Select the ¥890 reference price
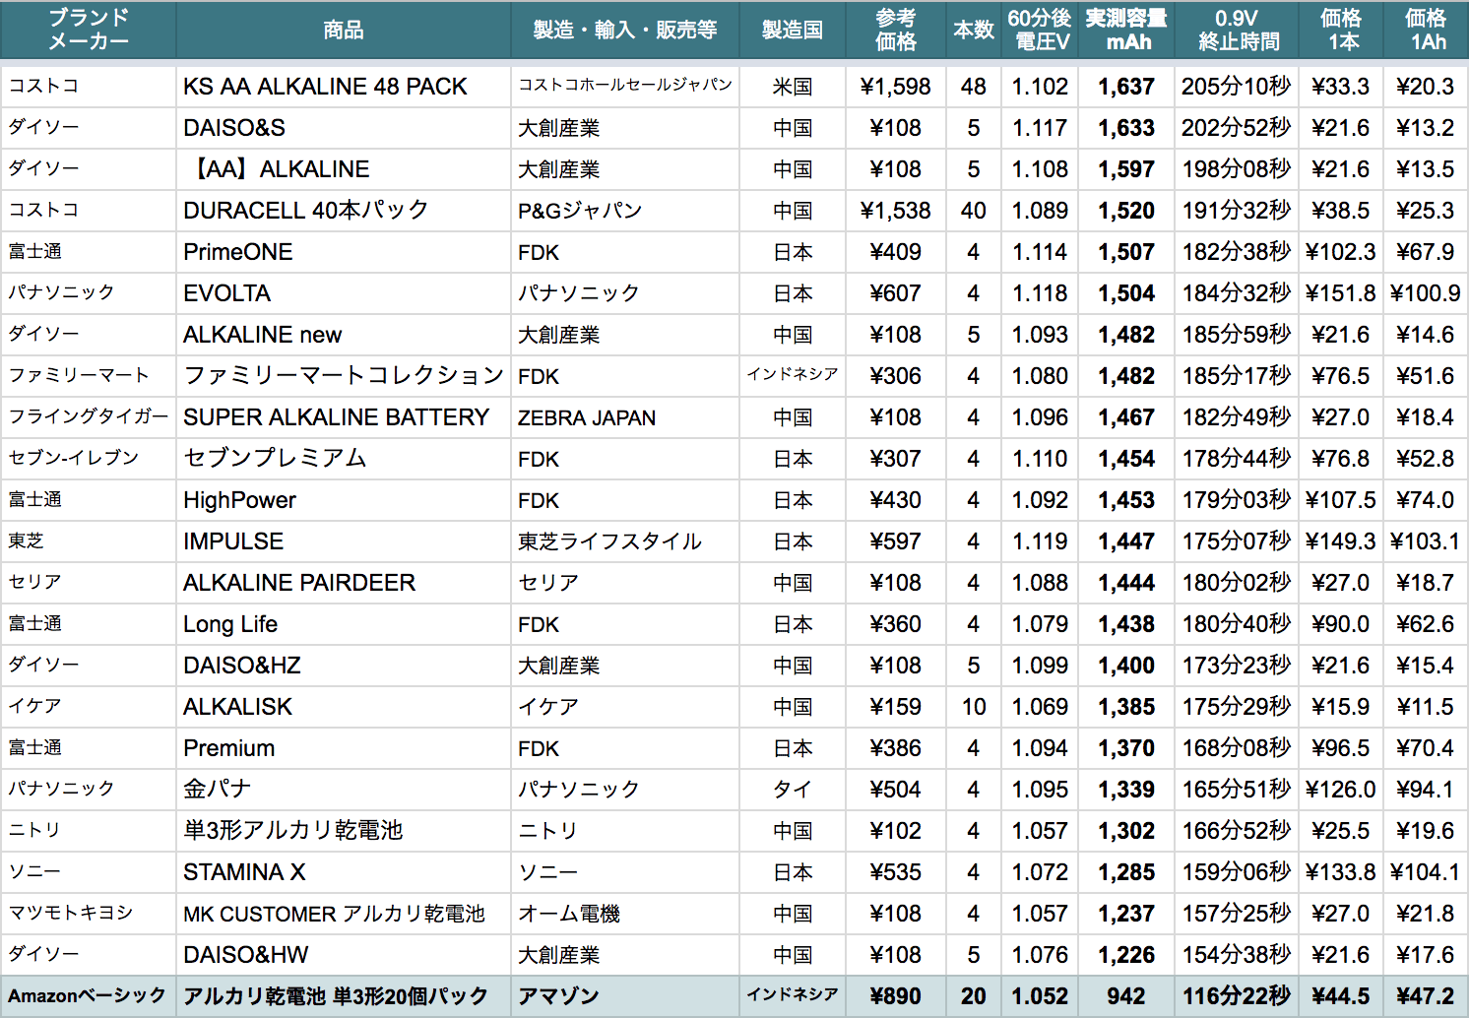 tap(896, 996)
